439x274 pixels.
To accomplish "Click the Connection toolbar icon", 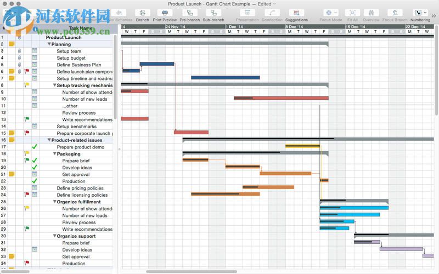I will [272, 13].
